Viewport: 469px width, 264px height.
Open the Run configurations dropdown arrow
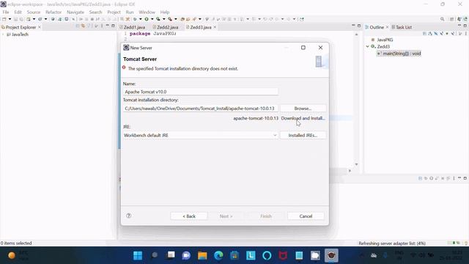152,19
